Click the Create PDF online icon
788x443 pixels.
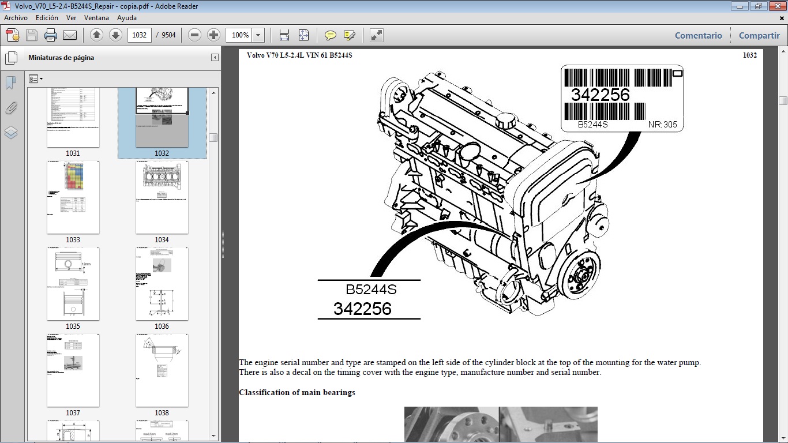click(x=13, y=35)
